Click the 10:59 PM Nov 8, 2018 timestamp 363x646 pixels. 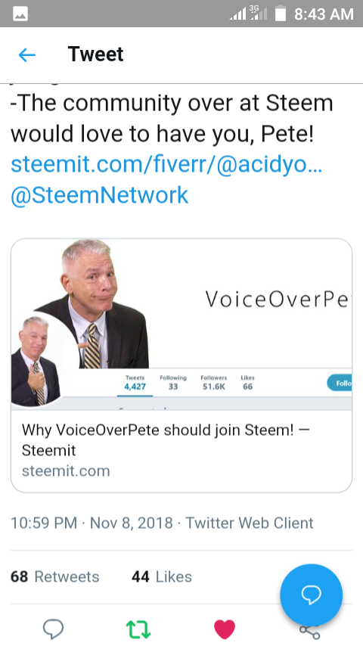click(x=92, y=523)
